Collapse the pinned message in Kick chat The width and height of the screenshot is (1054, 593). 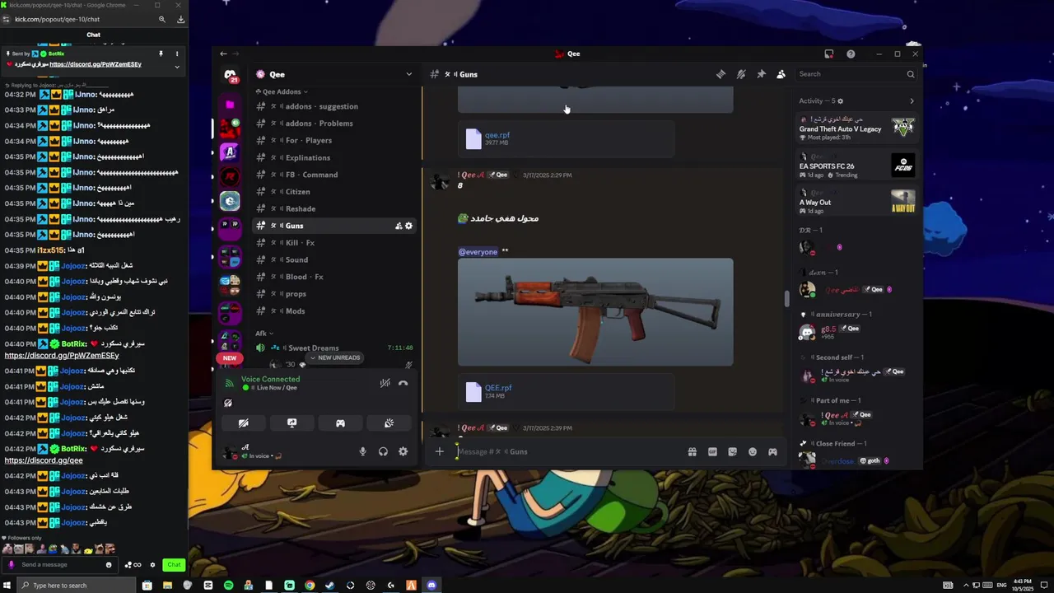tap(176, 66)
